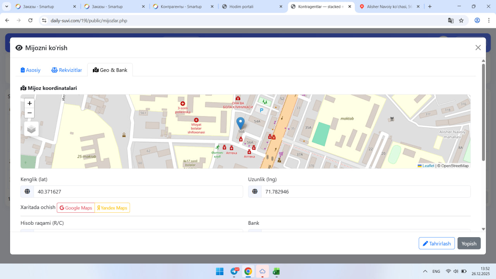This screenshot has width=496, height=279.
Task: Click globe icon beside latitude field
Action: (x=27, y=191)
